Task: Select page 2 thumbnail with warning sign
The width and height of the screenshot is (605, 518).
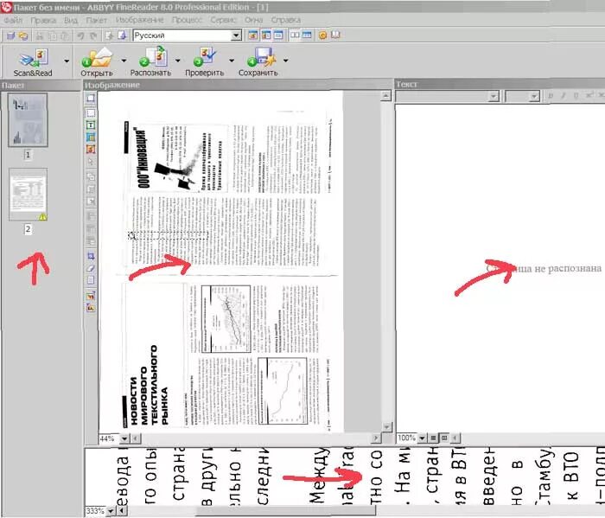Action: 28,195
